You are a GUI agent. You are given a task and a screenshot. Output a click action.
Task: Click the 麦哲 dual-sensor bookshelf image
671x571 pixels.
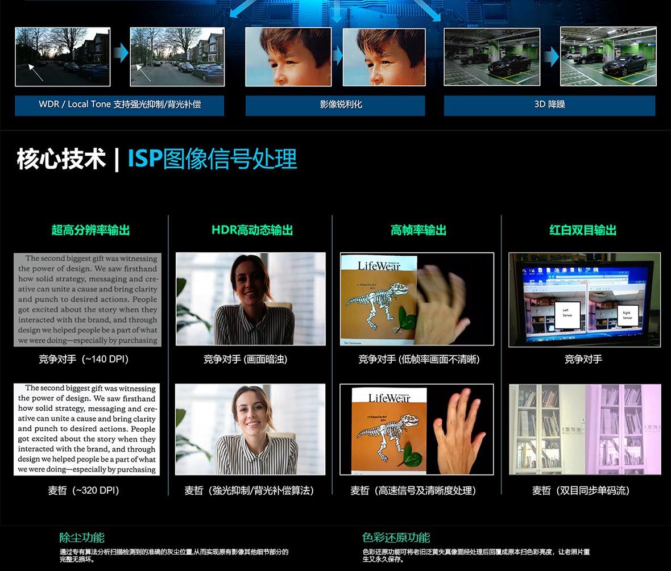(x=585, y=430)
